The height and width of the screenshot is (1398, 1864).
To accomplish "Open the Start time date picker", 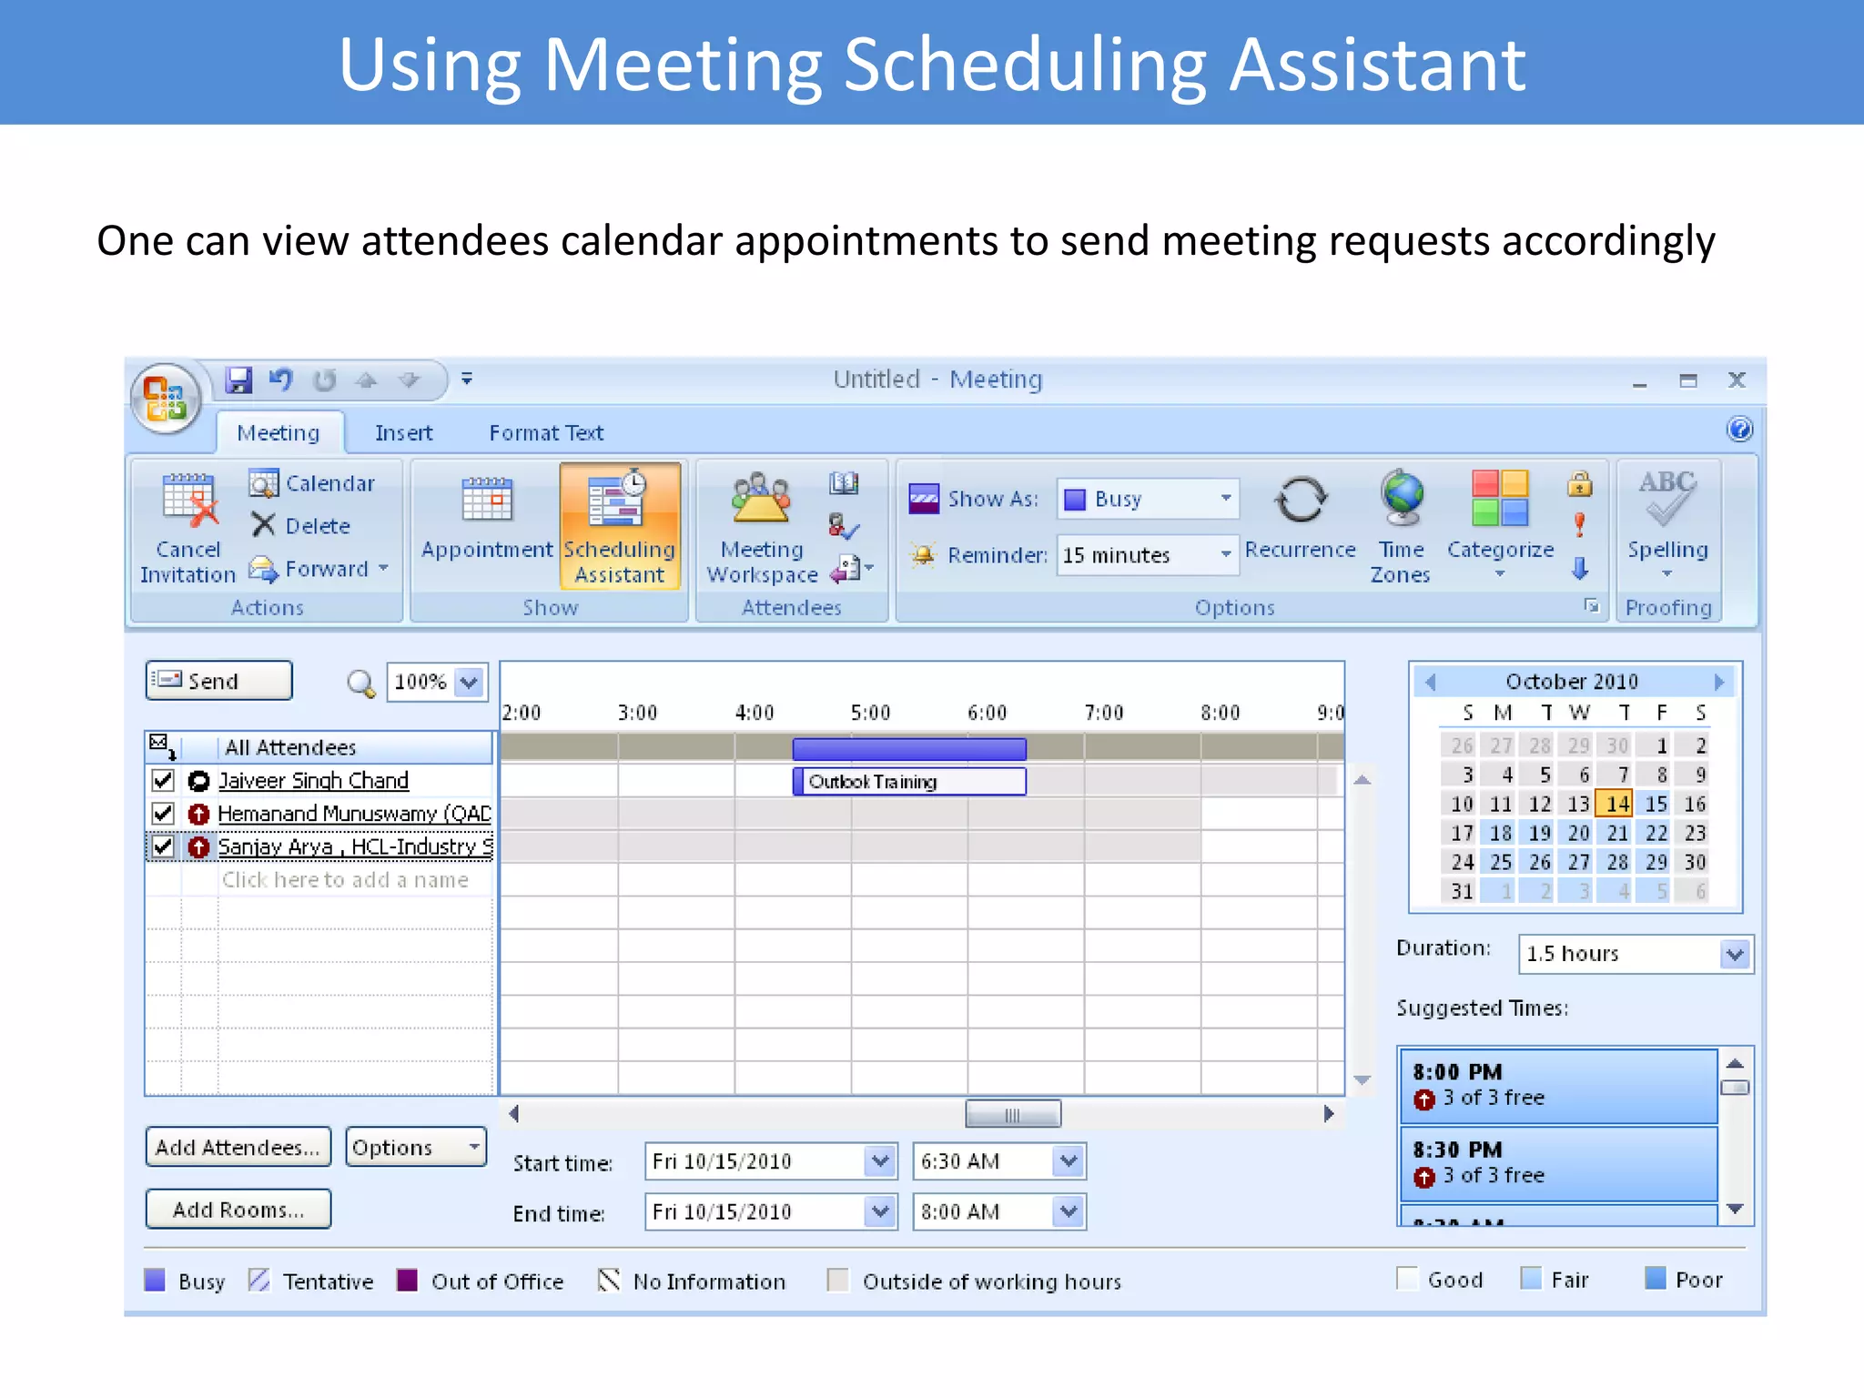I will click(879, 1161).
